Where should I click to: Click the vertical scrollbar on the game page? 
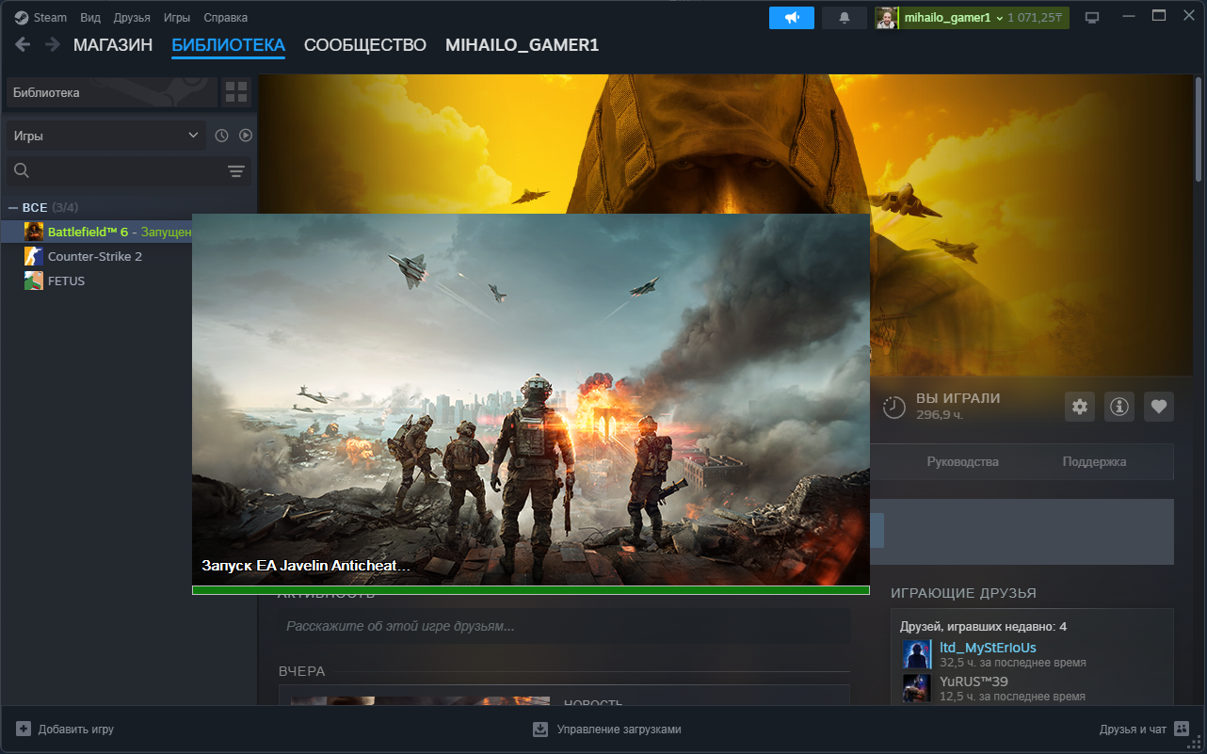point(1199,130)
